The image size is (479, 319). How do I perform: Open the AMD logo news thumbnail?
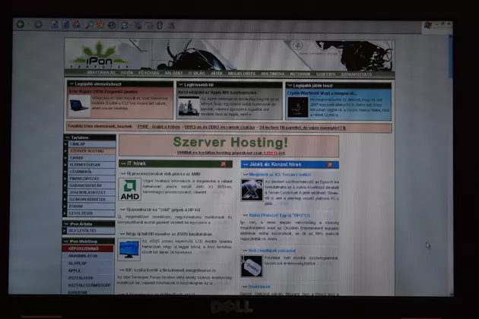[129, 190]
